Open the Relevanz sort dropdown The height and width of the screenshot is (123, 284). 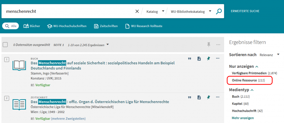[x=270, y=55]
